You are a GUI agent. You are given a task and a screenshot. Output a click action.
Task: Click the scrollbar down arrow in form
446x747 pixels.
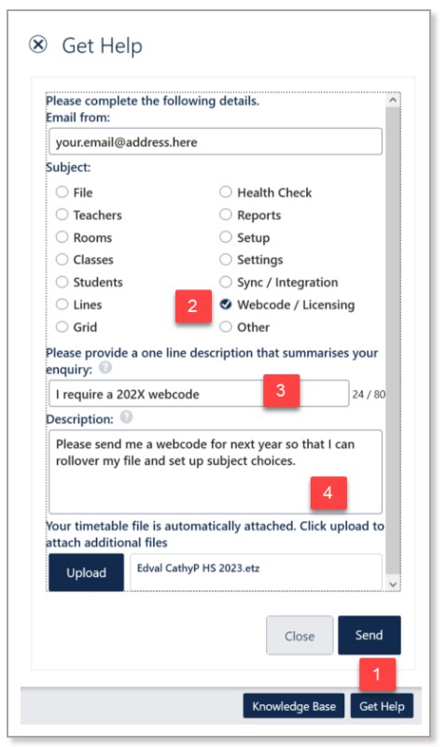click(x=393, y=585)
